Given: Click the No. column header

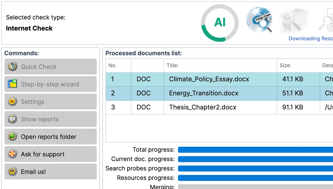Looking at the screenshot, I should coord(119,65).
